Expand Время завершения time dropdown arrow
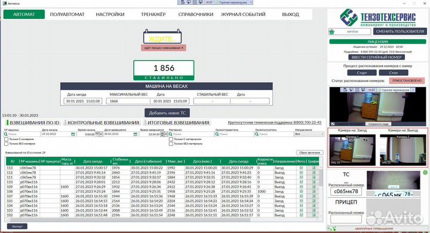This screenshot has height=233, width=430. click(x=166, y=134)
